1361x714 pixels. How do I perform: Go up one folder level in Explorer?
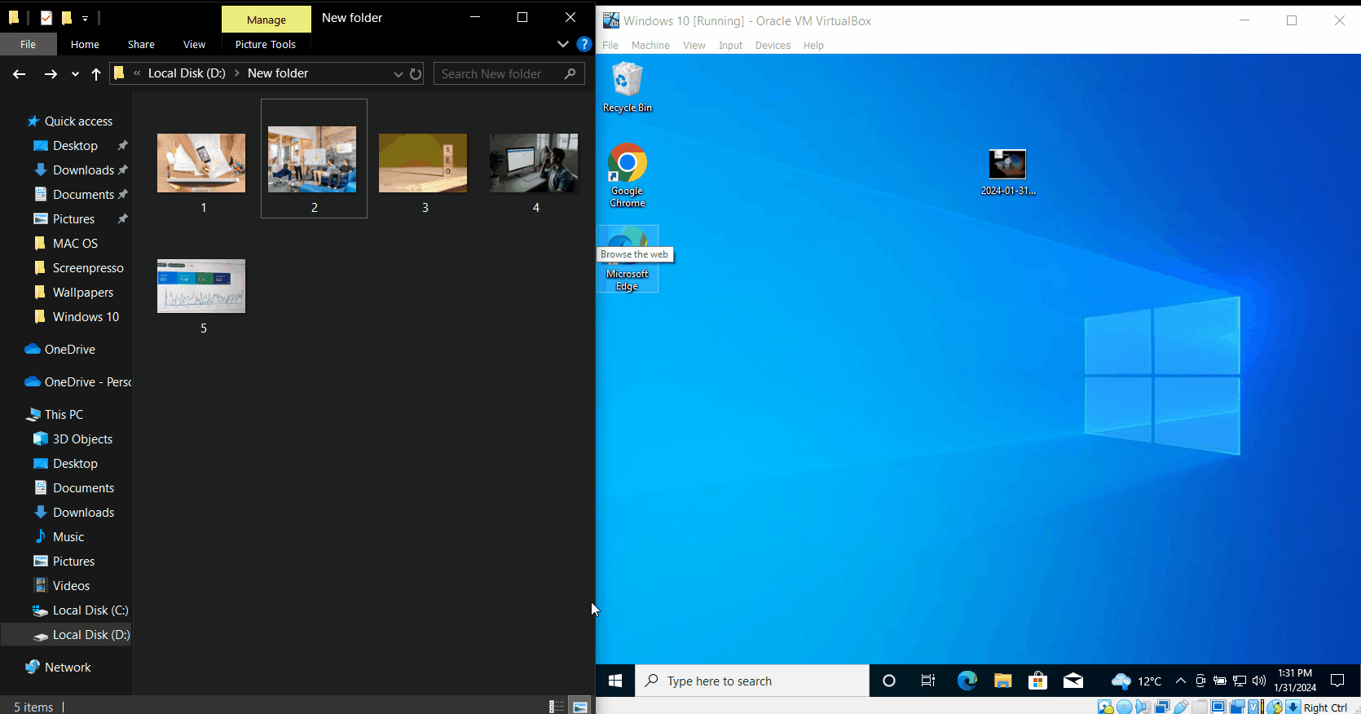pyautogui.click(x=96, y=74)
